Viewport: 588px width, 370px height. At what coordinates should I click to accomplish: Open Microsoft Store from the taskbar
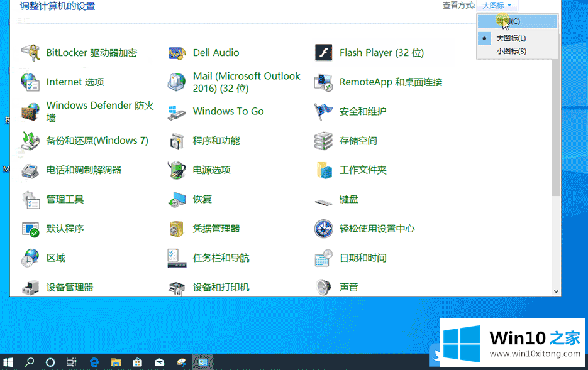tap(138, 362)
